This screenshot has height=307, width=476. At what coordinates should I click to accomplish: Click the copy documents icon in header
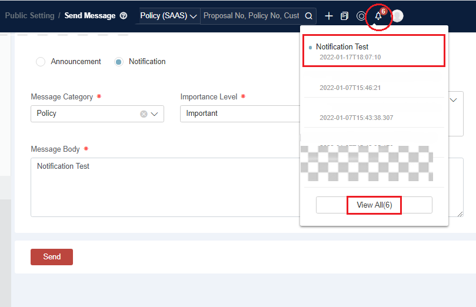pos(345,16)
